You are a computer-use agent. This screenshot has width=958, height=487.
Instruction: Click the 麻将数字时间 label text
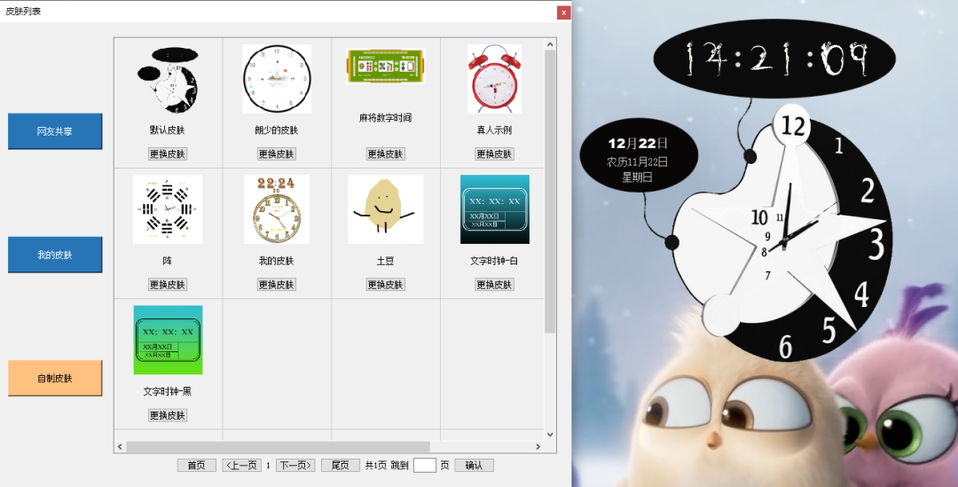(x=386, y=118)
